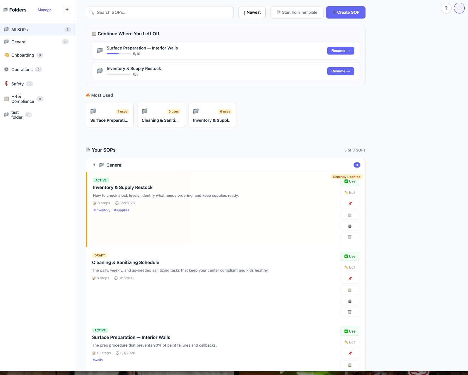Click the Search SOPs input field
This screenshot has width=468, height=375.
[x=160, y=13]
